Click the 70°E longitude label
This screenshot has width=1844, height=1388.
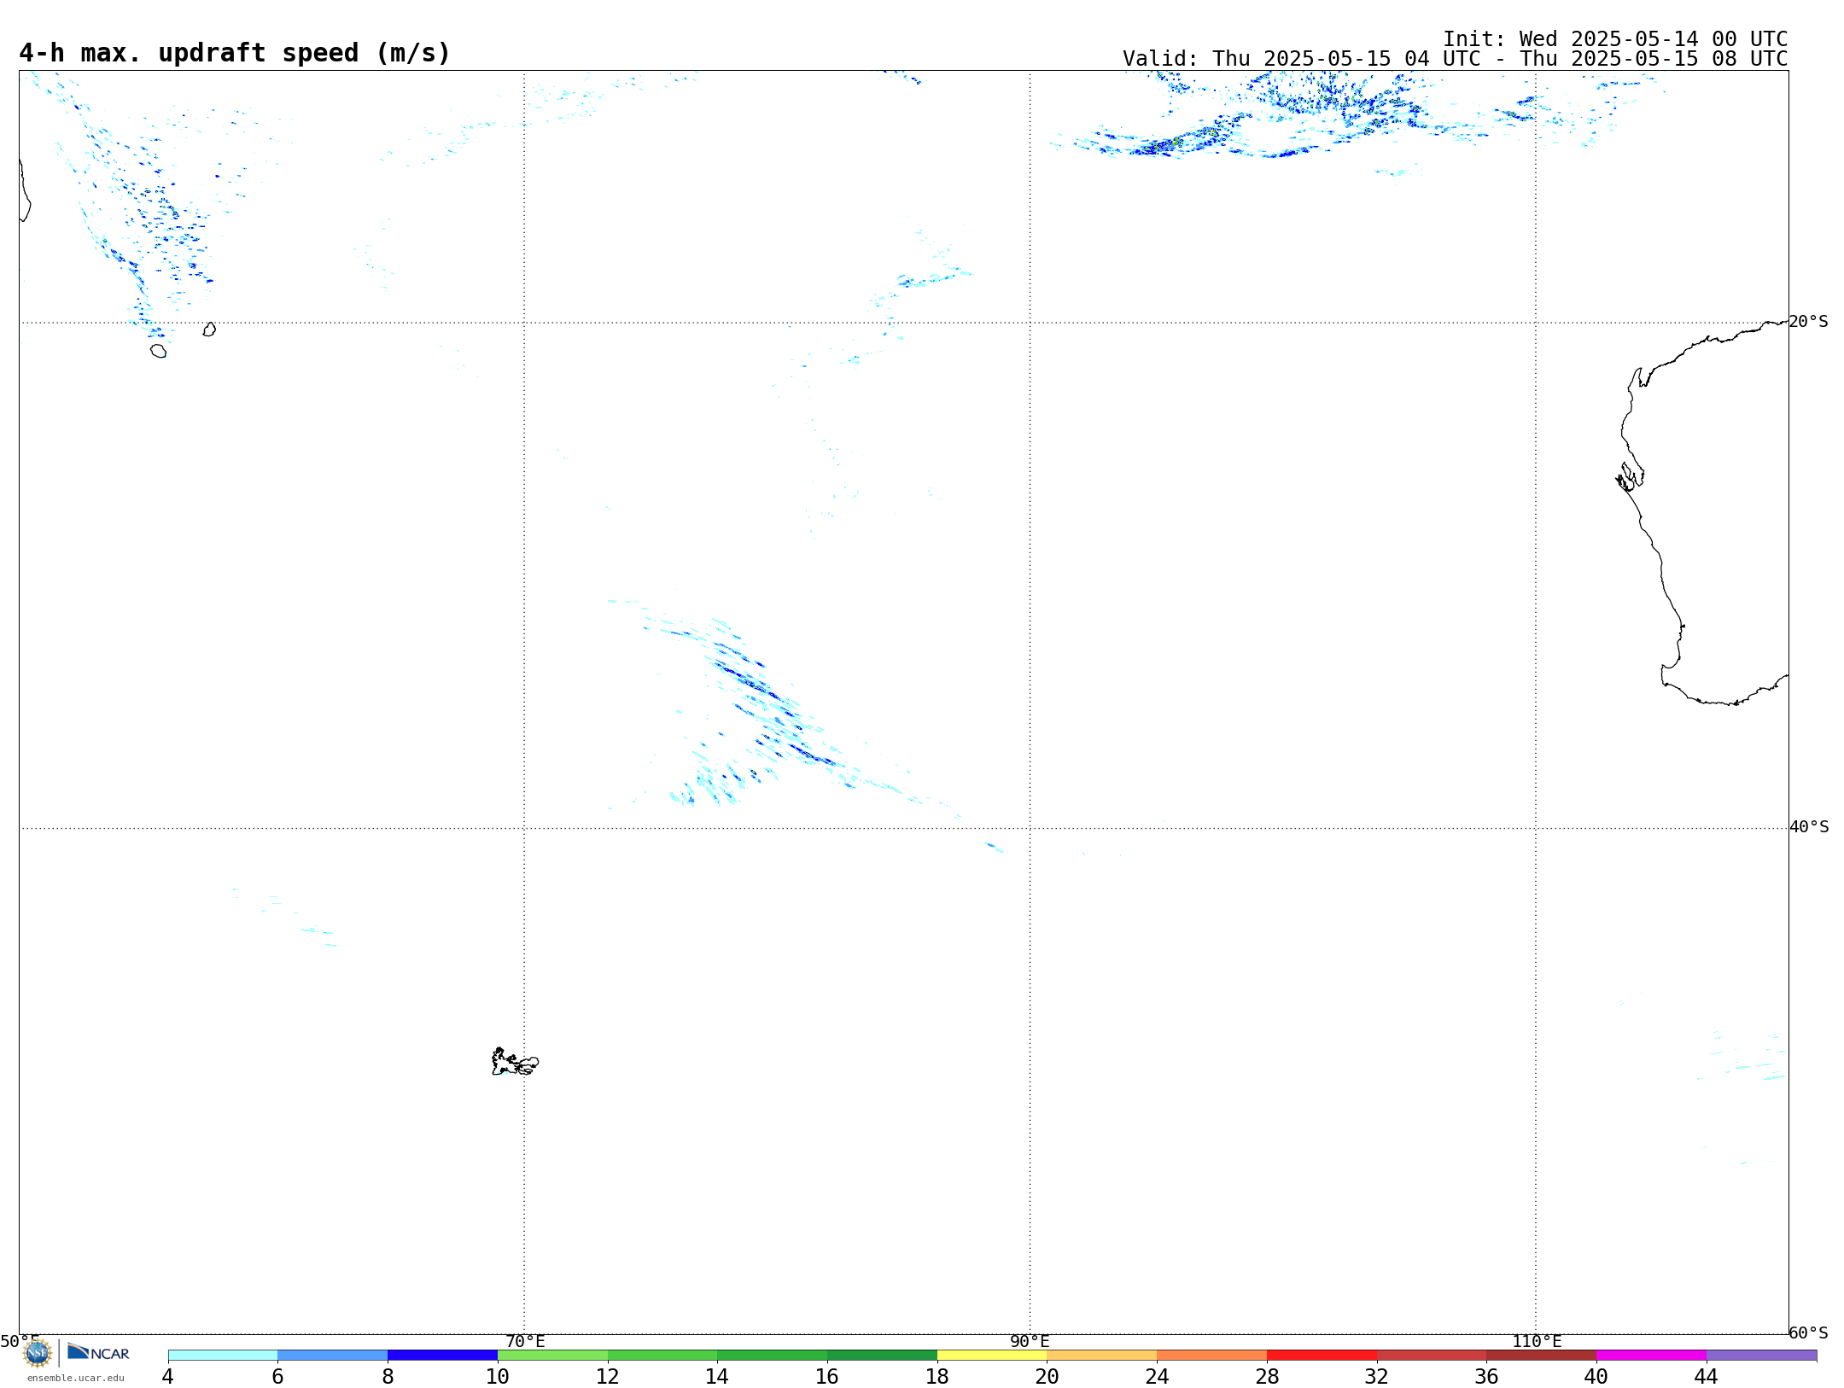pyautogui.click(x=525, y=1341)
